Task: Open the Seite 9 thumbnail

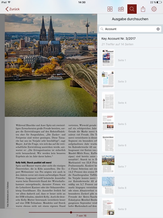Action: (108, 207)
